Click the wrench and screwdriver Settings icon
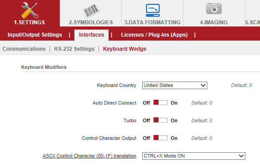The width and height of the screenshot is (260, 165). click(x=30, y=10)
